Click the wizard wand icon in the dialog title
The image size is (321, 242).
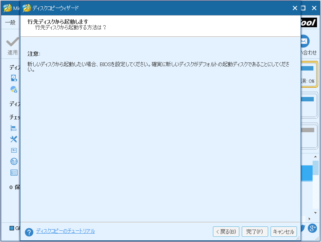tap(26, 8)
